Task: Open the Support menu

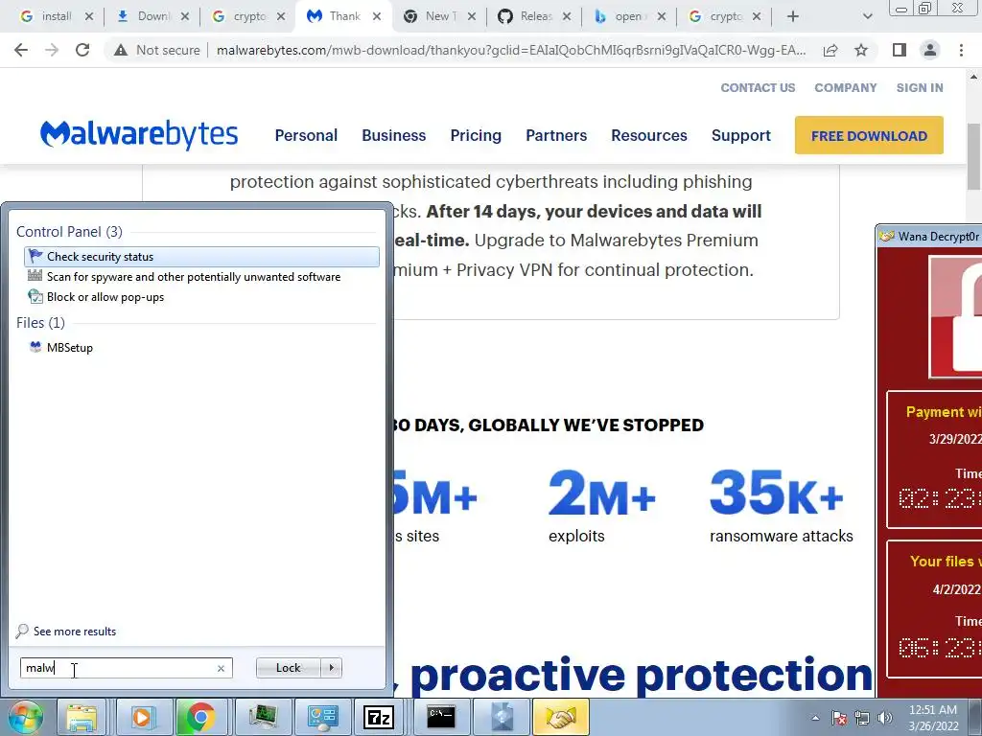Action: 741,135
